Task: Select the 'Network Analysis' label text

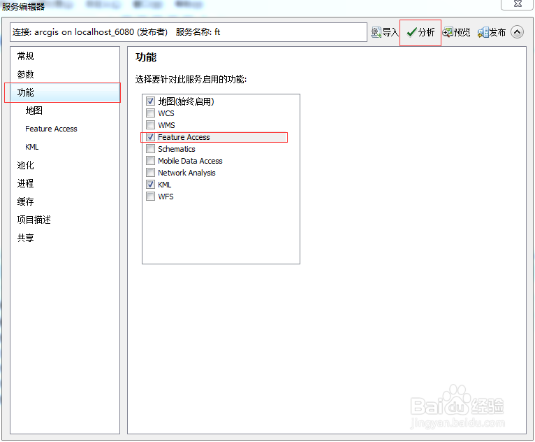Action: (x=186, y=173)
